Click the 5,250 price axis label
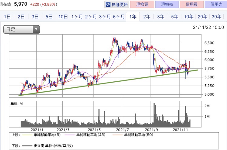 coord(209,86)
